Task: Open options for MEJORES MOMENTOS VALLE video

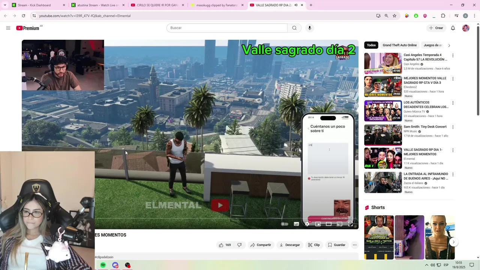Action: 453,79
